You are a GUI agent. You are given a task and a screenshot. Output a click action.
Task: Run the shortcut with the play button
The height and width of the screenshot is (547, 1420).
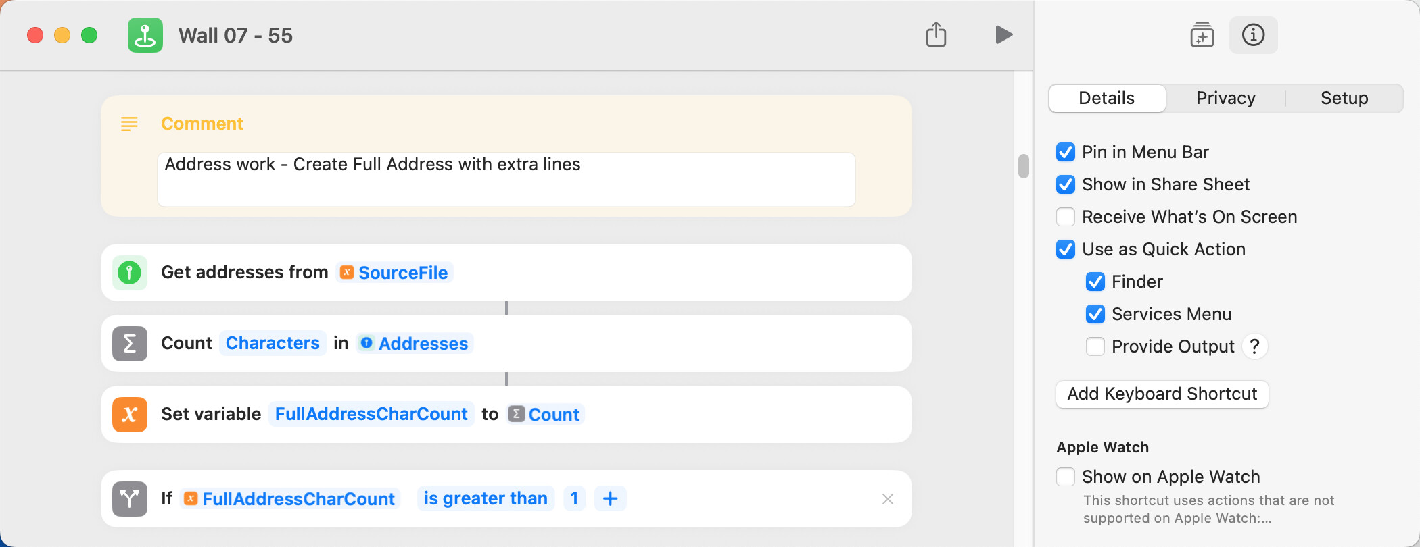coord(1003,34)
